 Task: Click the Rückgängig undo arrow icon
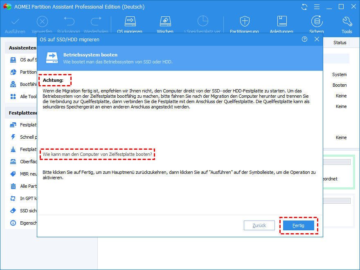tap(69, 21)
